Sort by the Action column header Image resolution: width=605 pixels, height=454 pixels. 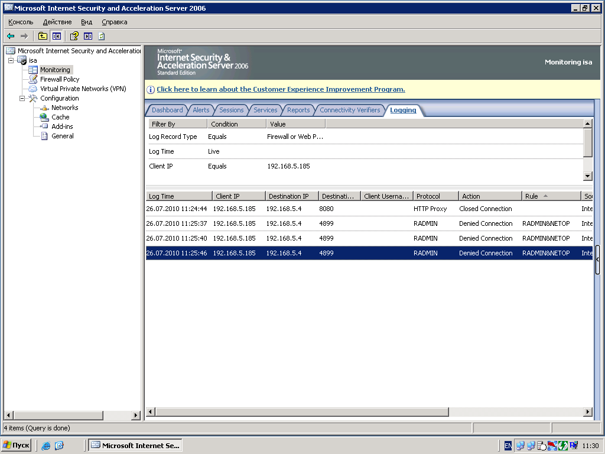click(490, 196)
